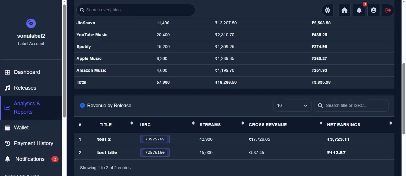Click the 'test 2' release title
Screen dimensions: 406x176
point(104,139)
